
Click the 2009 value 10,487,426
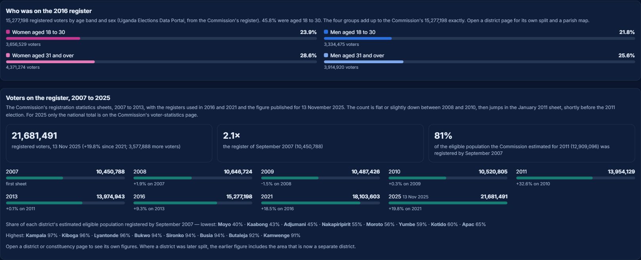(366, 171)
